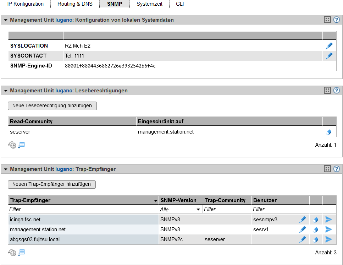Edit the icinga.fsc.net trap receiver

point(302,220)
